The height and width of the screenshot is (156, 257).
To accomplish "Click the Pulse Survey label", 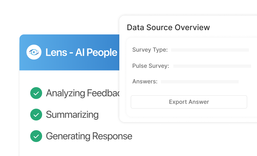I will [x=151, y=66].
